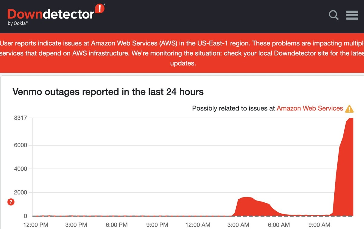The image size is (364, 229).
Task: Click the 3:00 PM time axis label
Action: tap(76, 225)
